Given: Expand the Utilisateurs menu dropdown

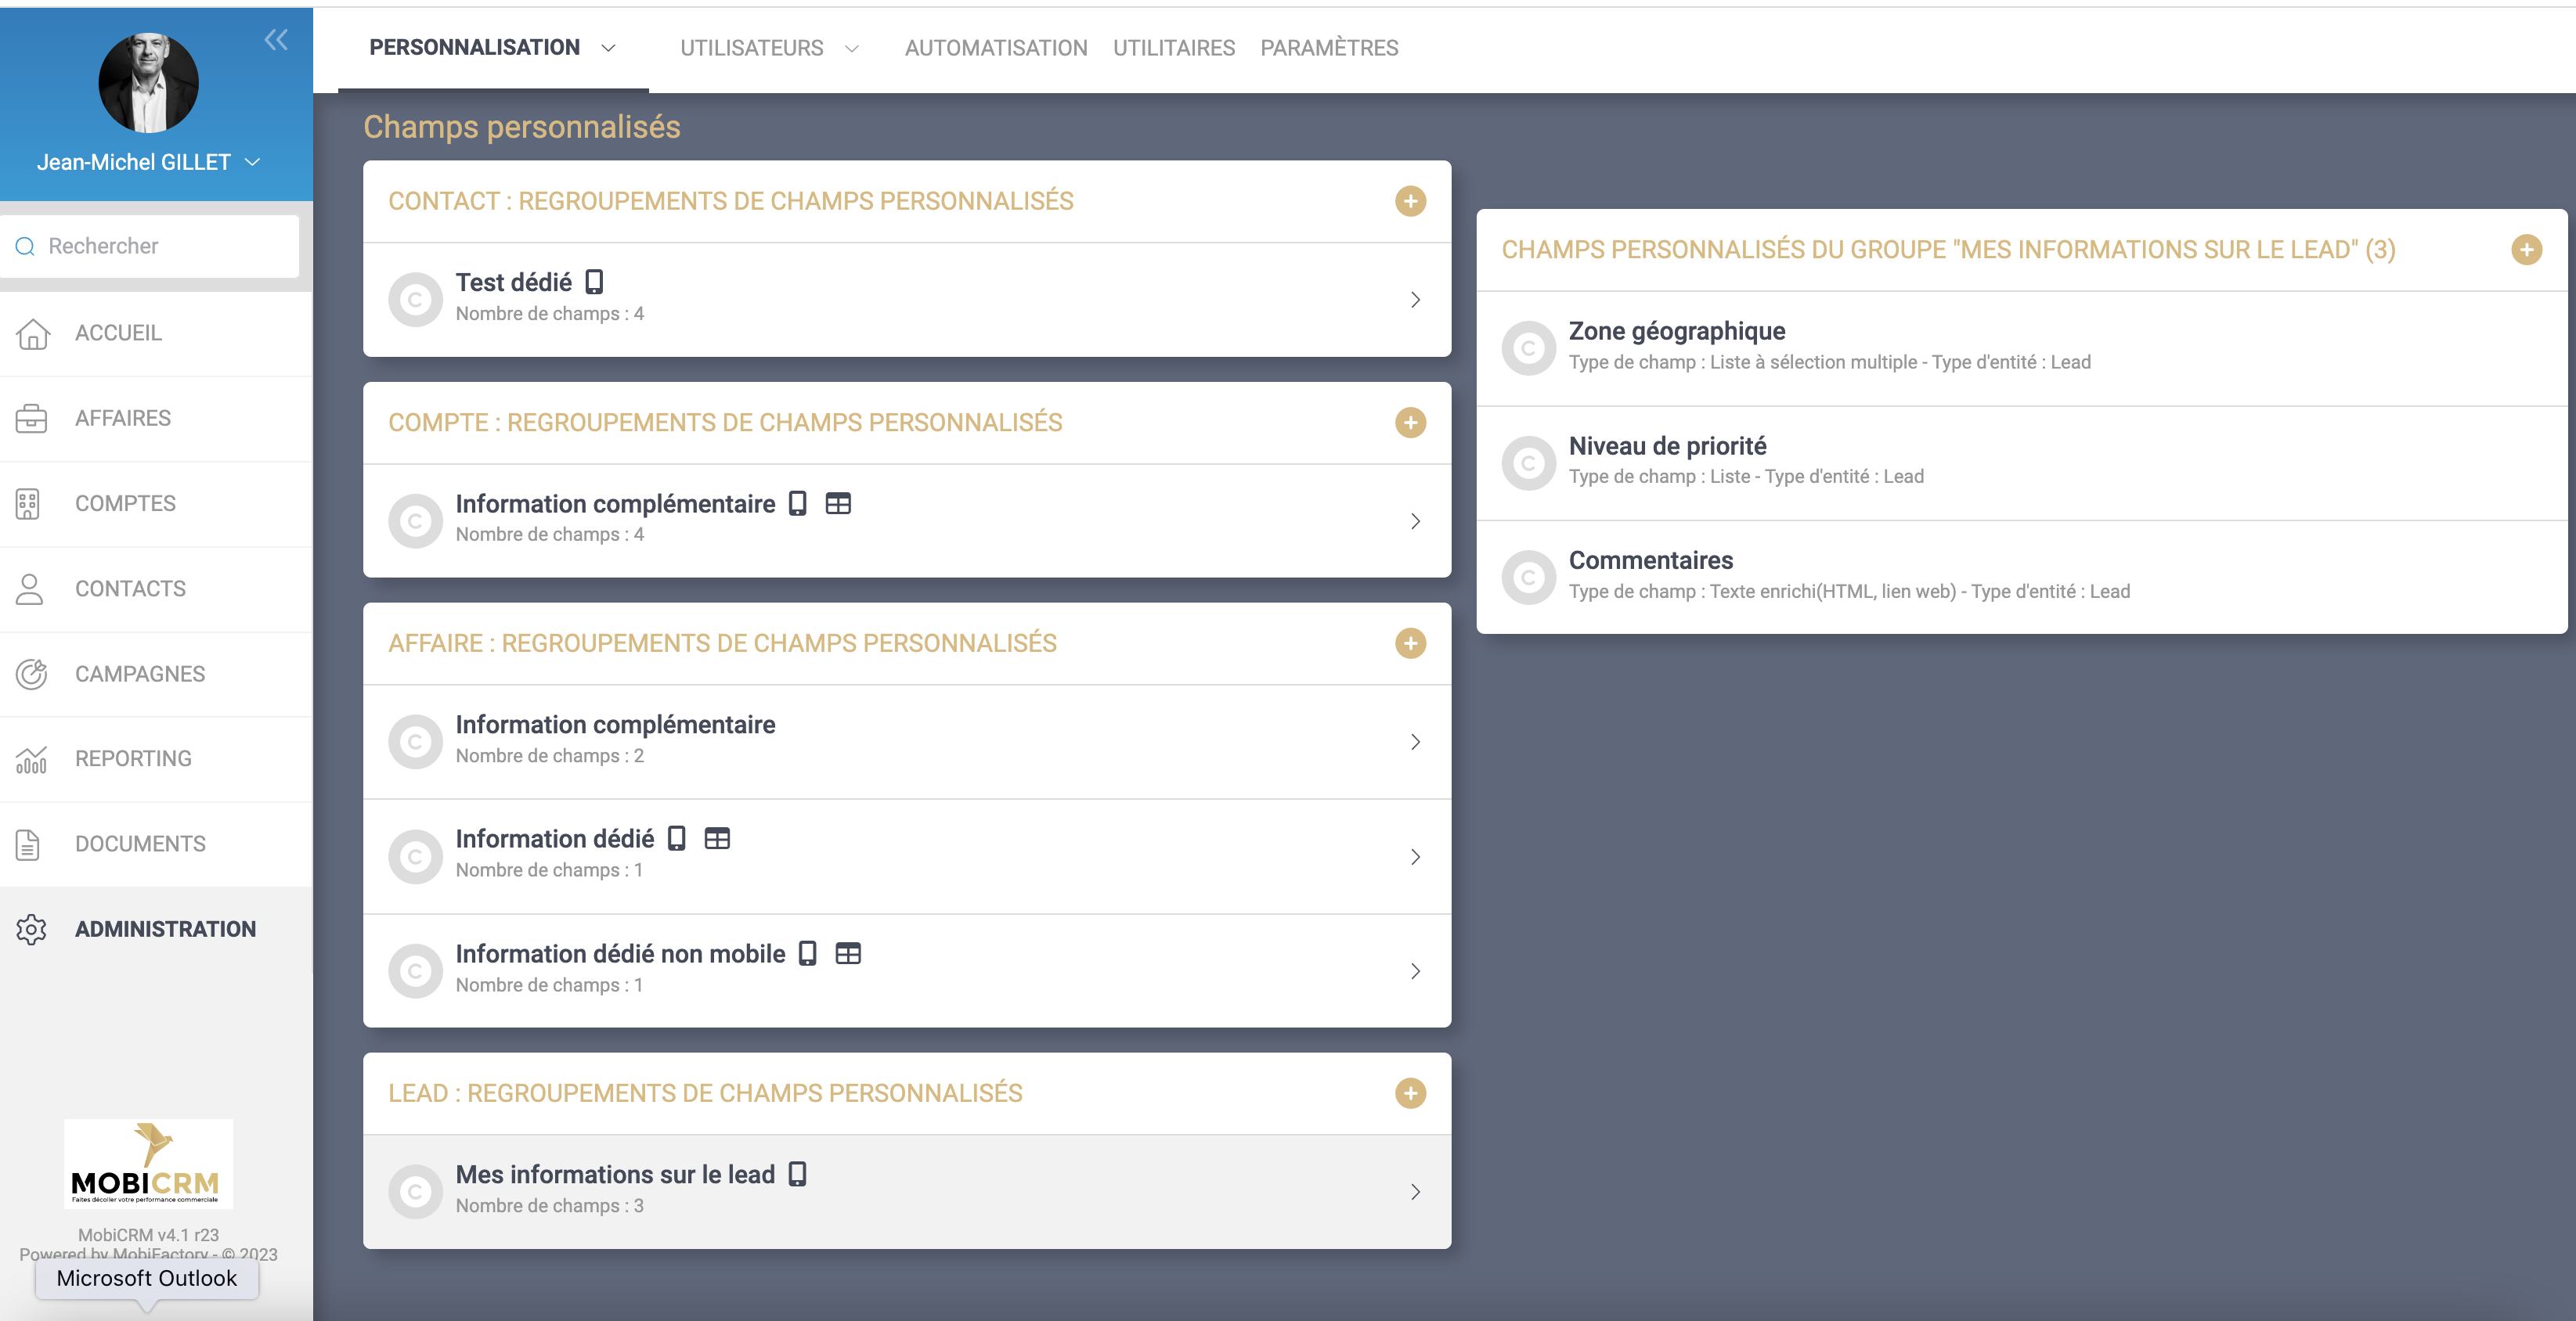Looking at the screenshot, I should (852, 48).
